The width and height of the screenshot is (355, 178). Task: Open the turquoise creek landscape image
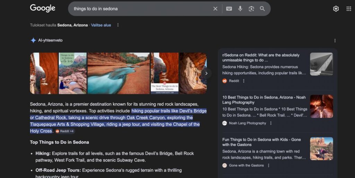[x=119, y=73]
